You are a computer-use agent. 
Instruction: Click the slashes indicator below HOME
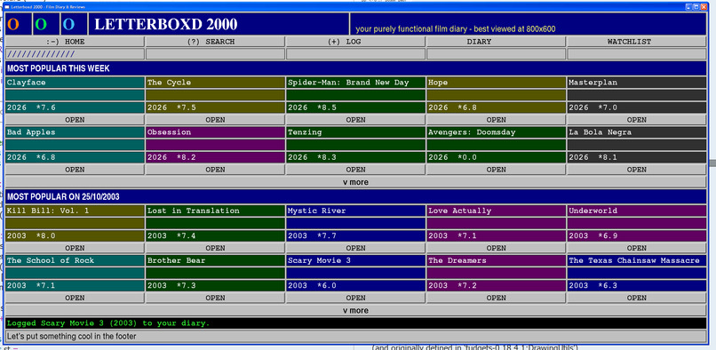point(41,54)
